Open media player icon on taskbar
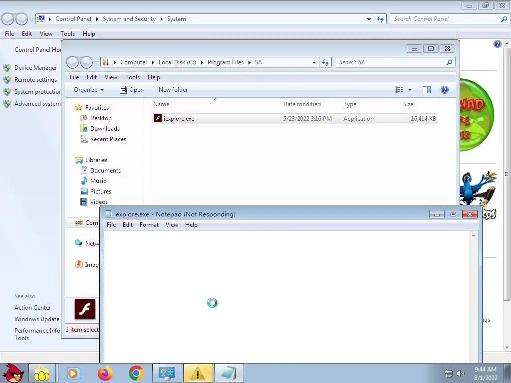This screenshot has height=383, width=511. click(x=74, y=373)
